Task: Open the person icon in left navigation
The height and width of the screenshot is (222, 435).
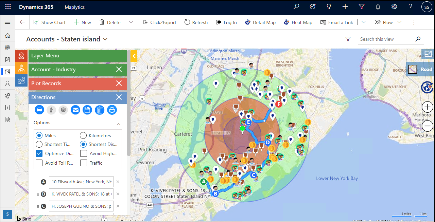Action: (7, 83)
